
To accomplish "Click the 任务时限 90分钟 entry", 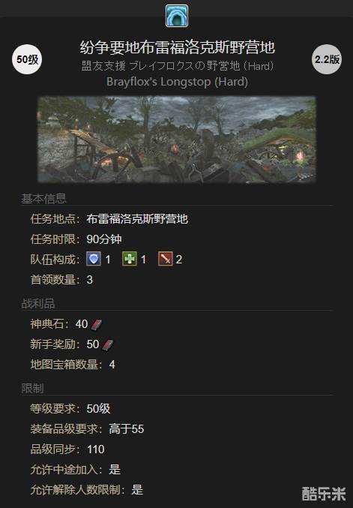I will 76,239.
